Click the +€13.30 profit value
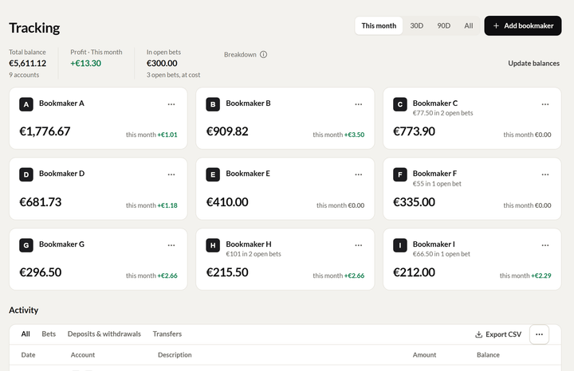This screenshot has height=371, width=574. click(x=85, y=63)
